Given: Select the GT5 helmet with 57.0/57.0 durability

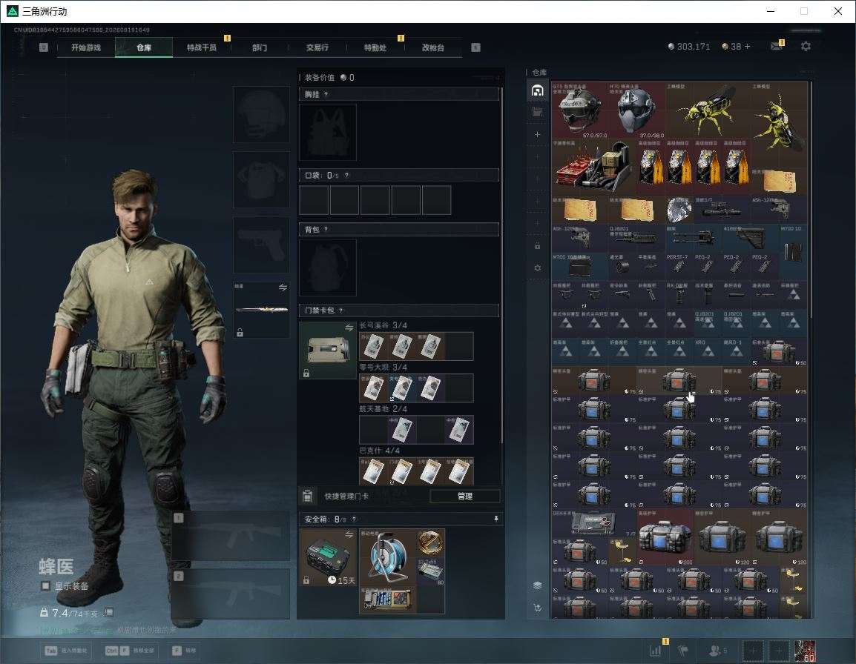Looking at the screenshot, I should (x=580, y=110).
